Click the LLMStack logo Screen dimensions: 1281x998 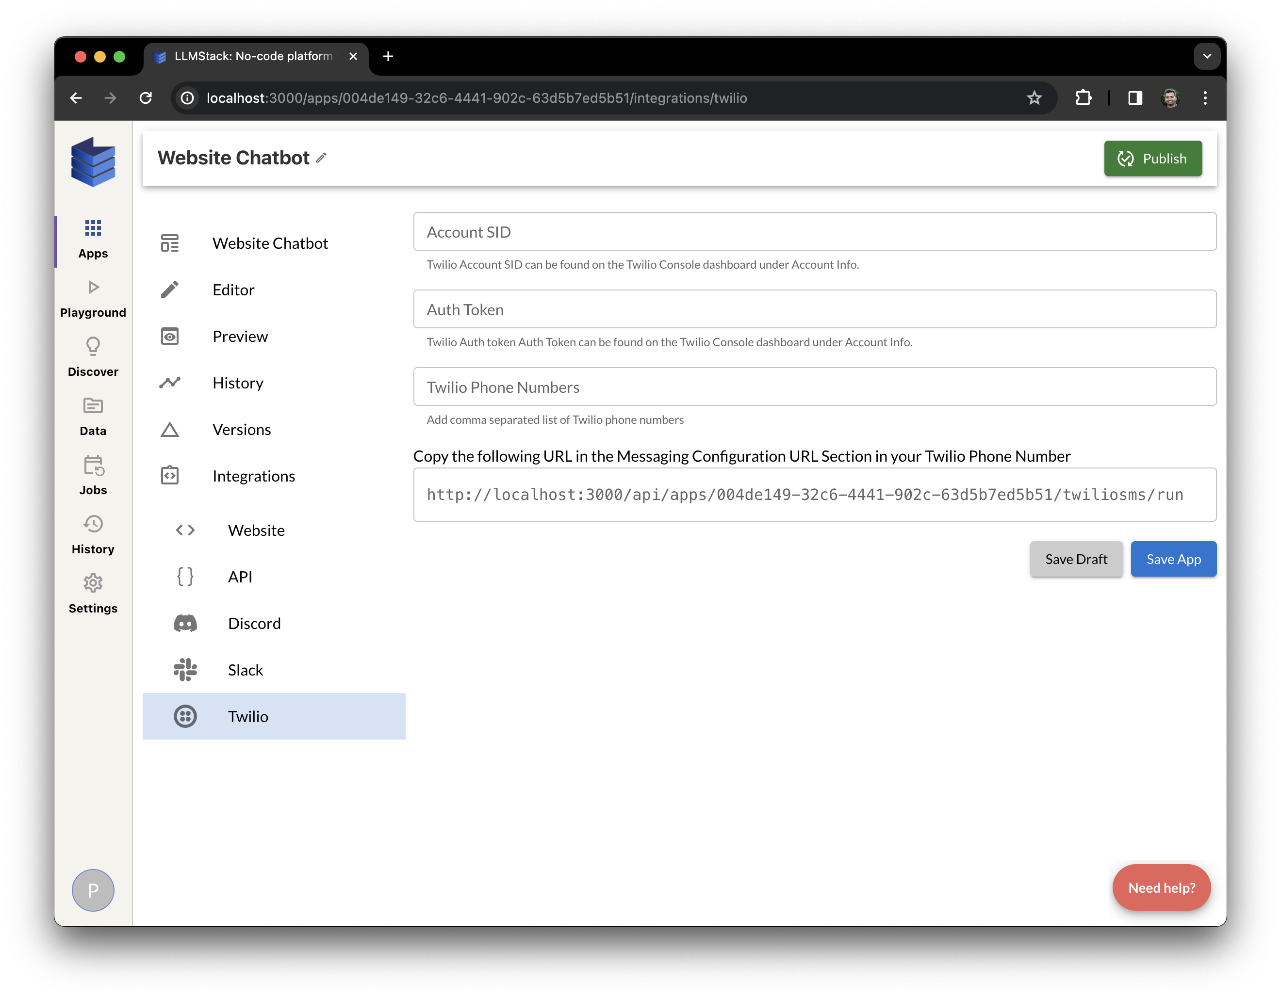tap(93, 162)
